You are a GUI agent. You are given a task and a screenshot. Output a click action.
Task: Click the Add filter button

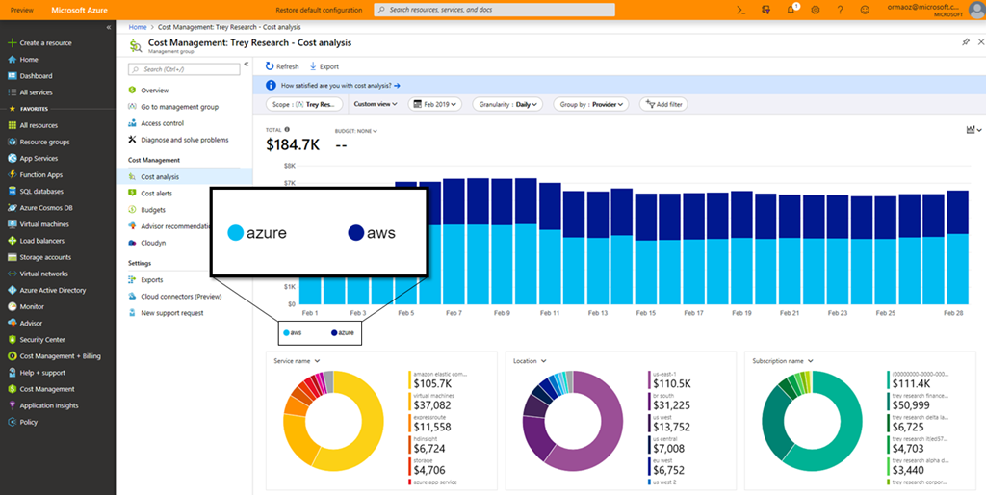[662, 104]
